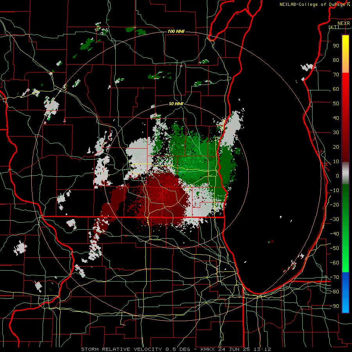Click the 13:12 timestamp in the caption
Screen dimensions: 352x352
(262, 349)
